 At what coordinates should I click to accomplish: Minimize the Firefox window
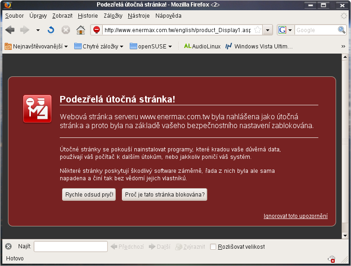coord(310,5)
